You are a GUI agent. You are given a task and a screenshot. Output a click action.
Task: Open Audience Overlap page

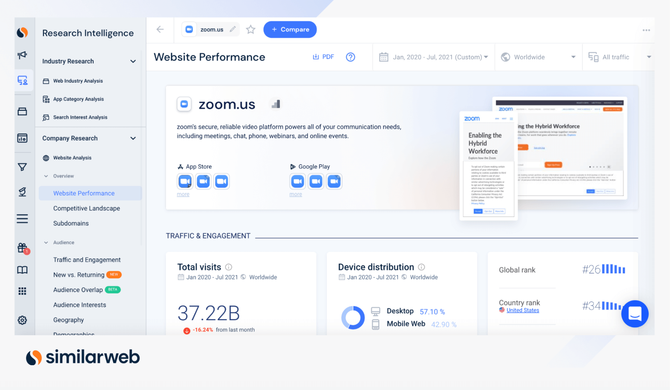coord(78,290)
